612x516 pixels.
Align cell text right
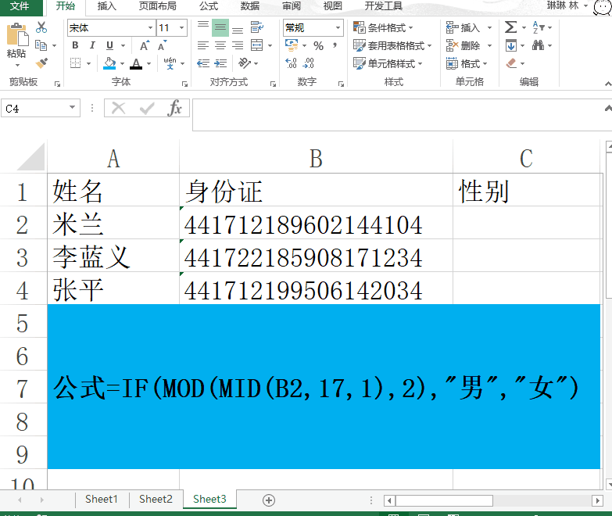coord(238,45)
